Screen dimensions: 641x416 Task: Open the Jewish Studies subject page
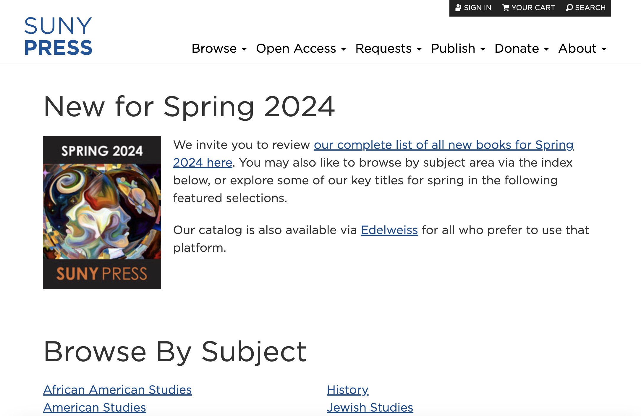click(370, 407)
